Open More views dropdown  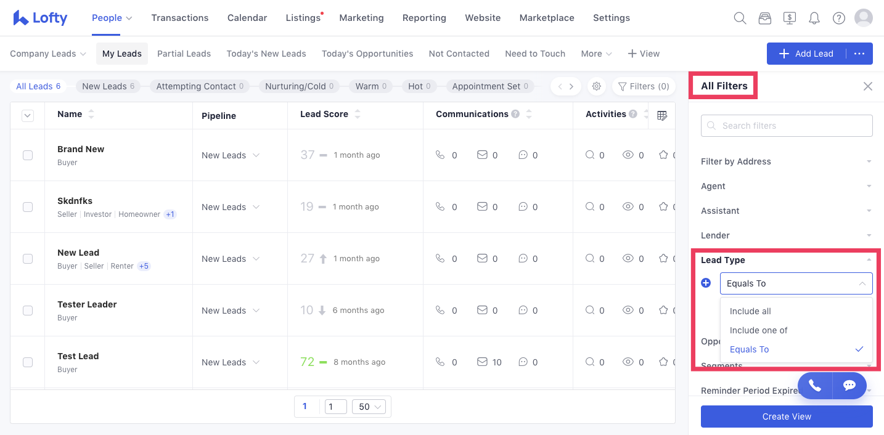[x=596, y=54]
